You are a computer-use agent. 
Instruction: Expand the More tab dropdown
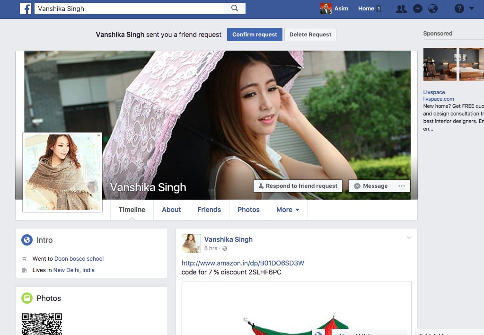288,210
